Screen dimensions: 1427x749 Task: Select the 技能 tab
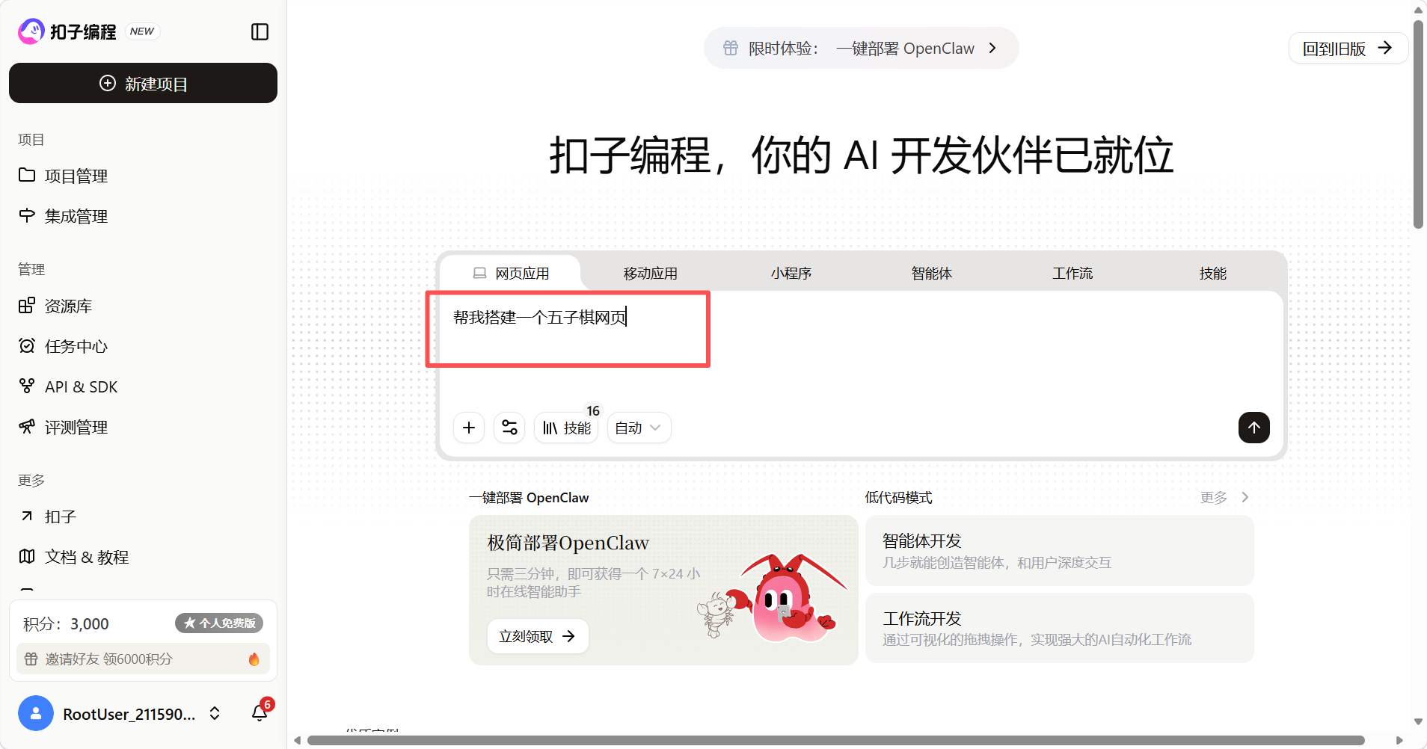[1213, 273]
